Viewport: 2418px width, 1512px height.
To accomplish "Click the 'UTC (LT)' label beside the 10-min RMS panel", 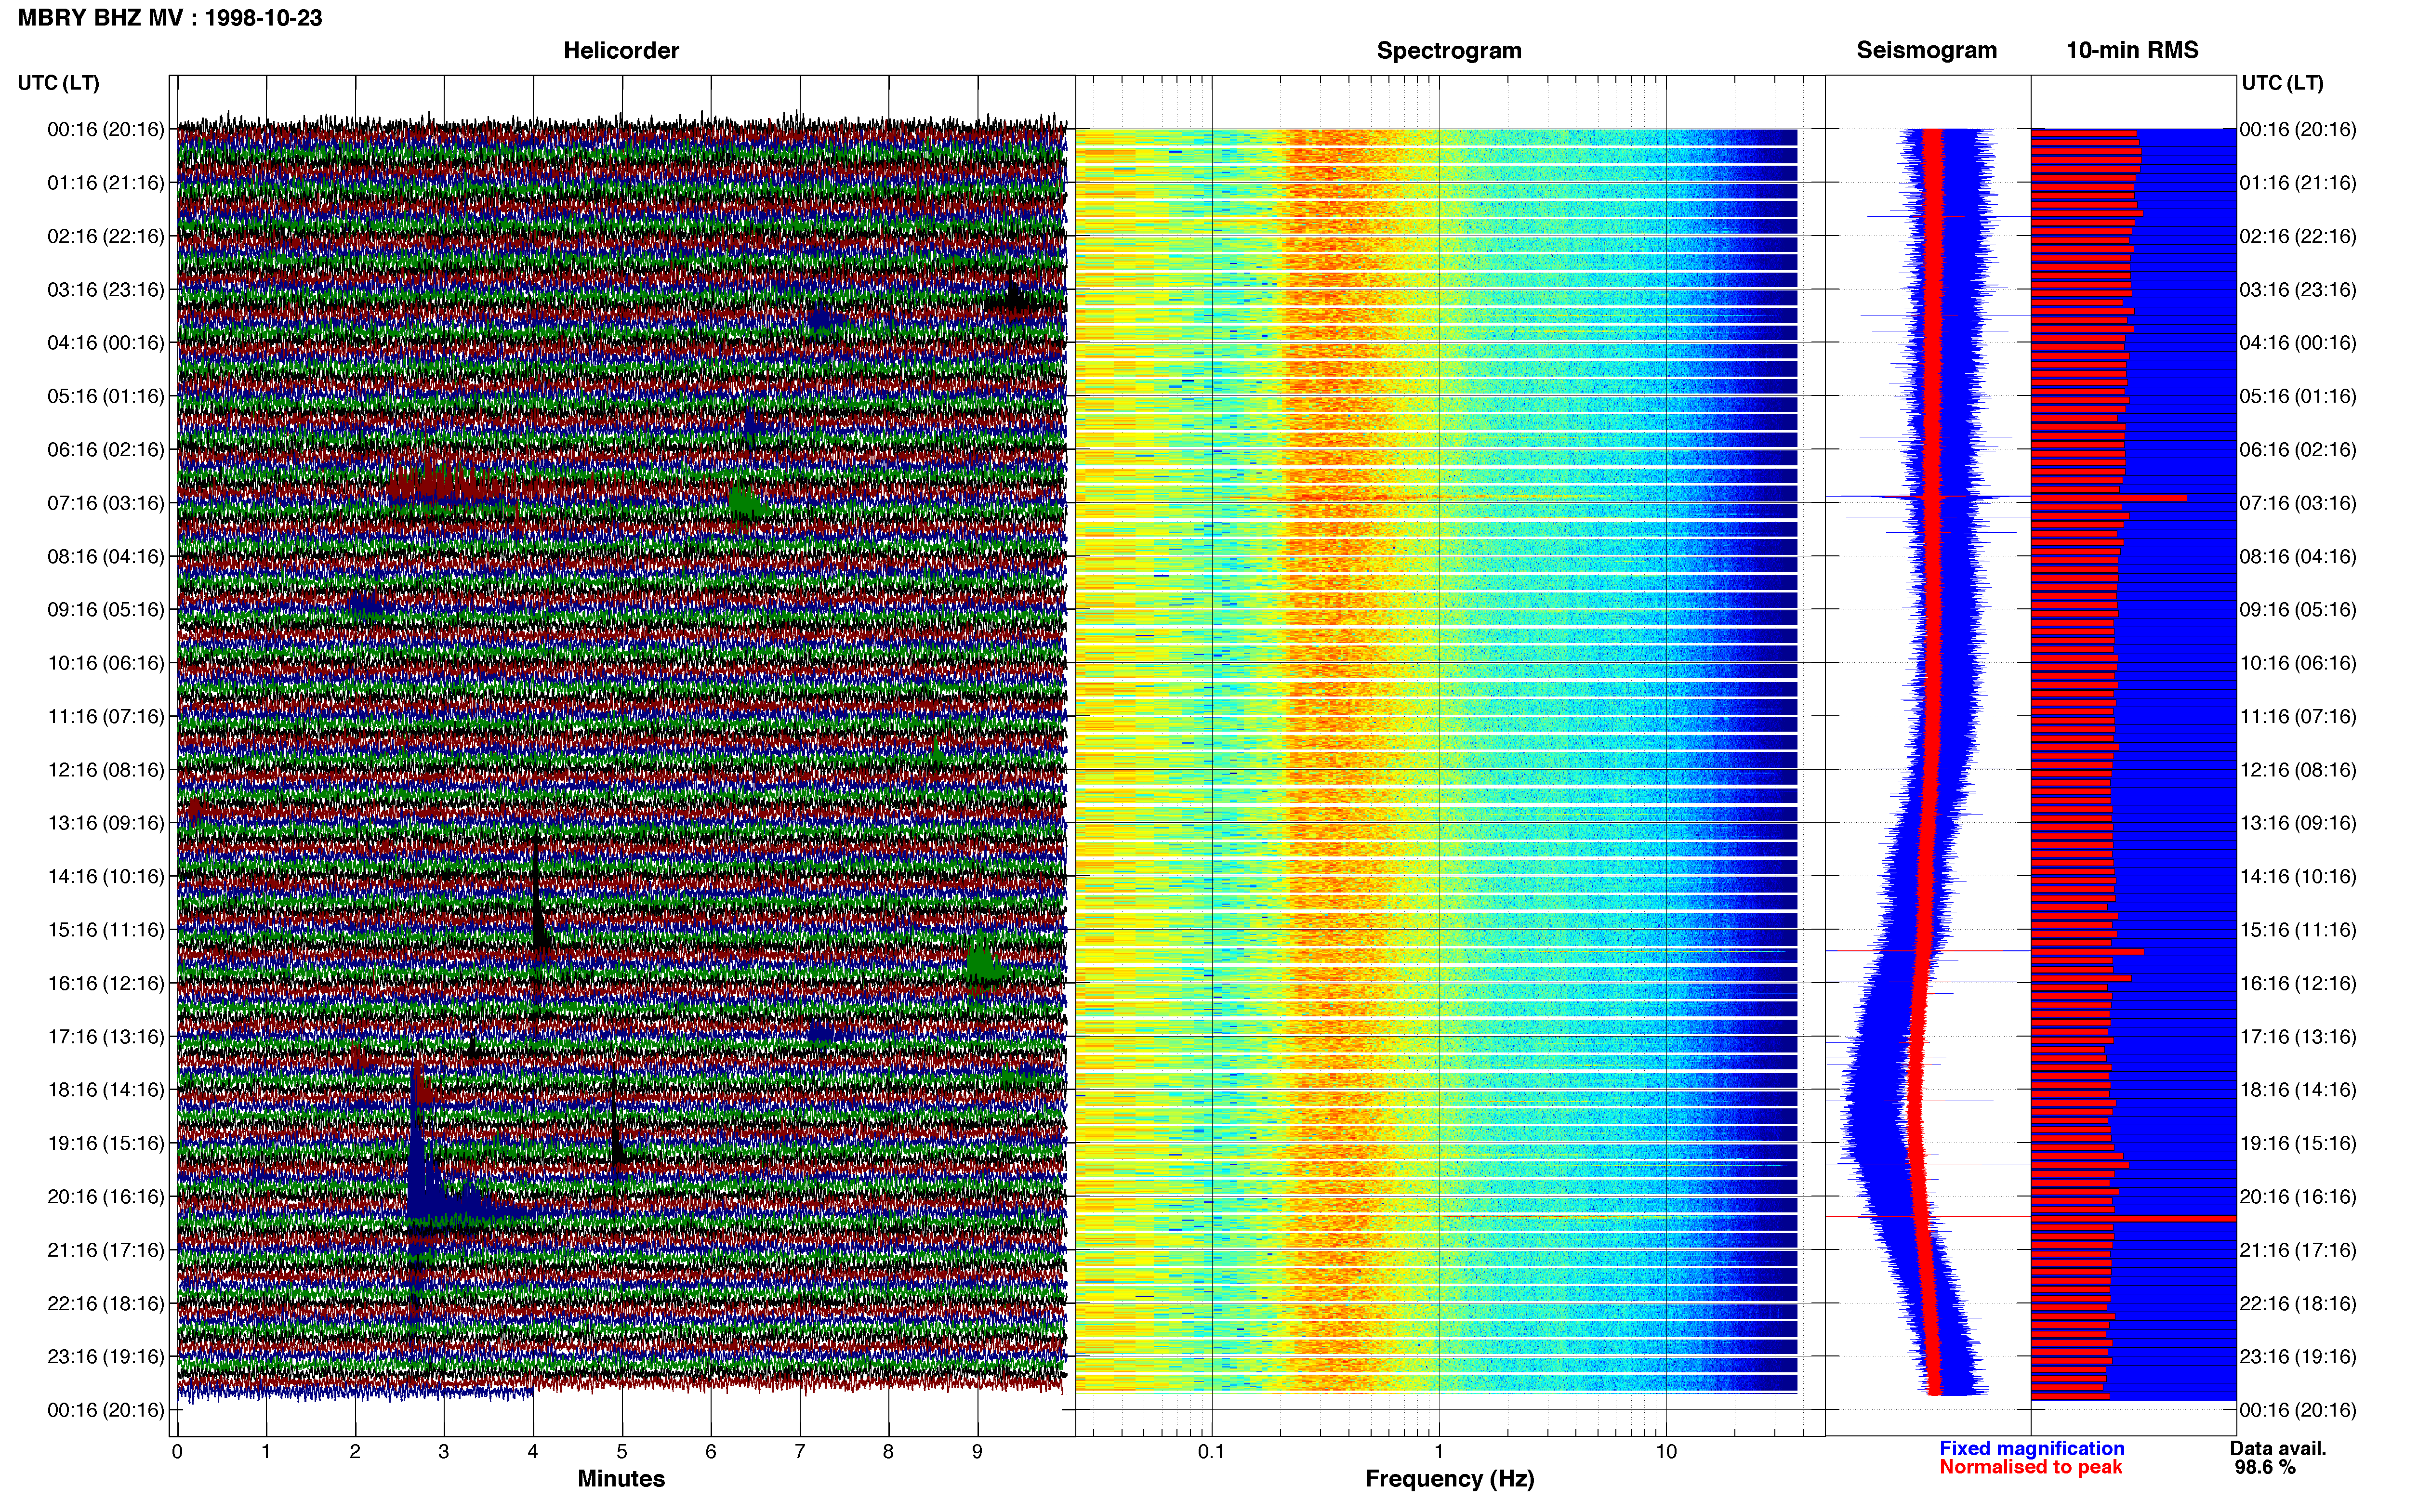I will tap(2282, 83).
